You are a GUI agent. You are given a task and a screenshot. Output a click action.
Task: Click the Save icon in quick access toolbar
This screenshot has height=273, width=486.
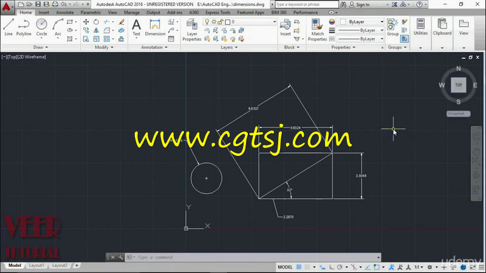pyautogui.click(x=38, y=4)
